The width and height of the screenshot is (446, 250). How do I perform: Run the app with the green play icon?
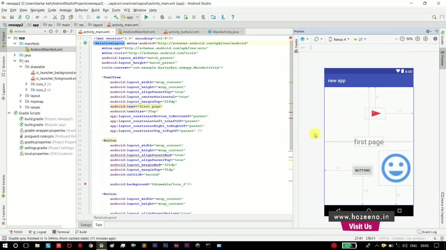point(146,17)
